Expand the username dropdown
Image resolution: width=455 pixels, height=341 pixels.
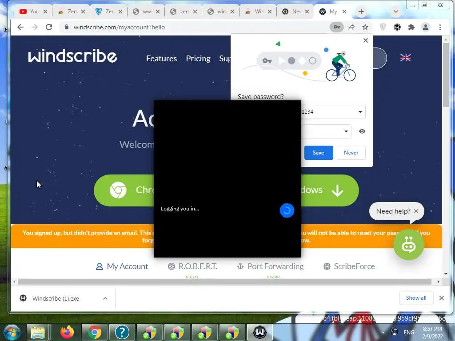(x=360, y=112)
